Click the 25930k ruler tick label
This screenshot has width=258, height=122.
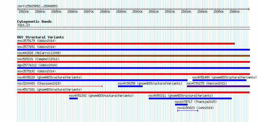click(x=186, y=12)
